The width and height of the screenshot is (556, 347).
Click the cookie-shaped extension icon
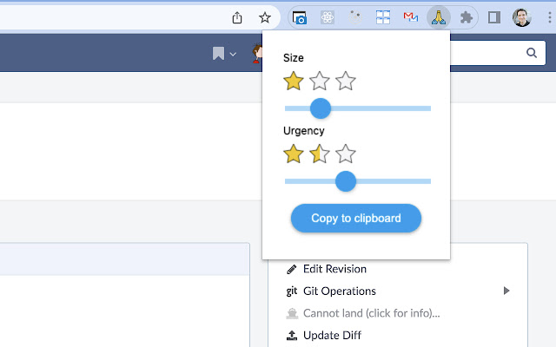(355, 17)
